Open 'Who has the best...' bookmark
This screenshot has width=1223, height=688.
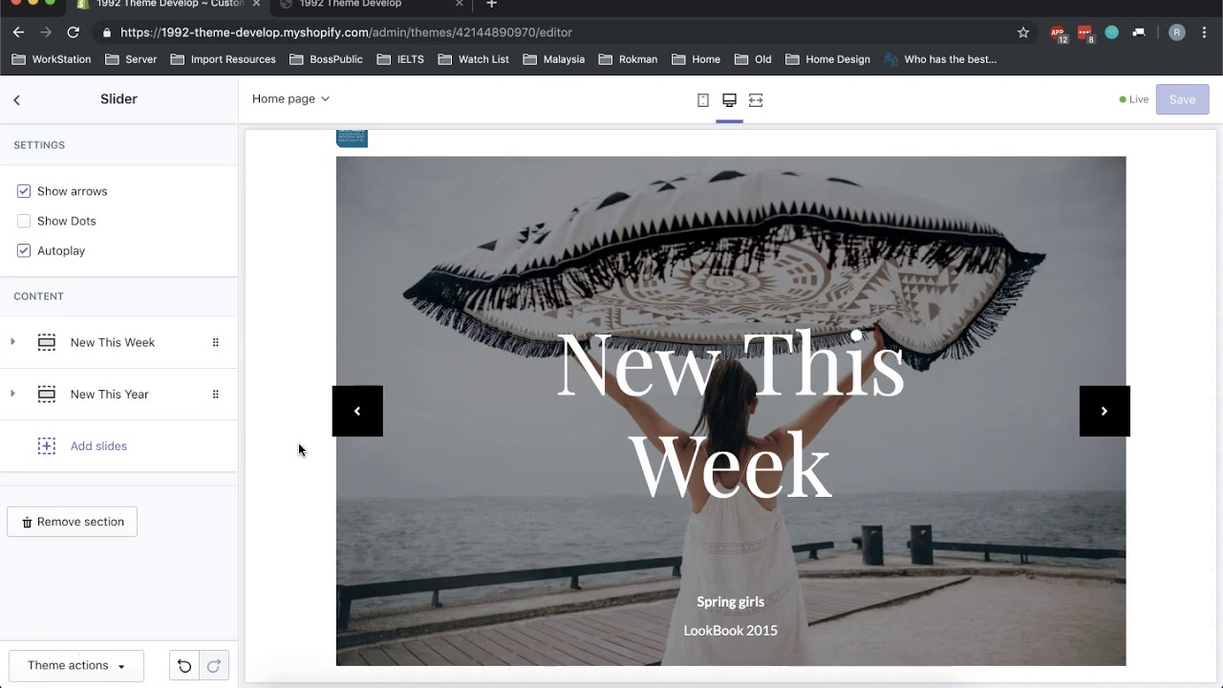point(940,59)
